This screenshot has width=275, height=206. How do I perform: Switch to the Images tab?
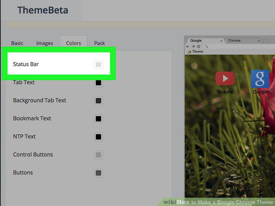[x=45, y=43]
